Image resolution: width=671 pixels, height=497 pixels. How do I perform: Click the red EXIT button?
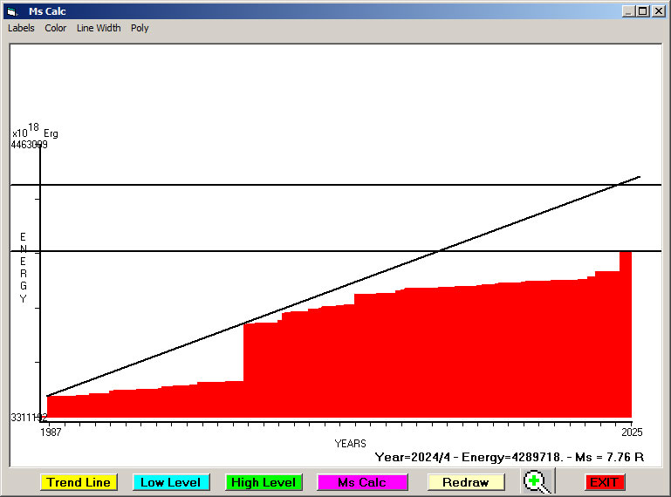click(605, 482)
